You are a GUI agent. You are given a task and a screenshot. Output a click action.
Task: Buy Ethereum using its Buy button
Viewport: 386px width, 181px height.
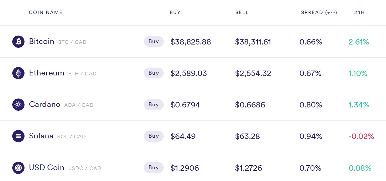click(x=154, y=73)
